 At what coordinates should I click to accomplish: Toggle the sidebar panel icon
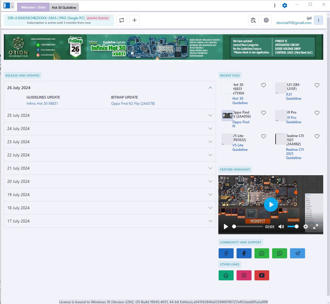pyautogui.click(x=7, y=6)
